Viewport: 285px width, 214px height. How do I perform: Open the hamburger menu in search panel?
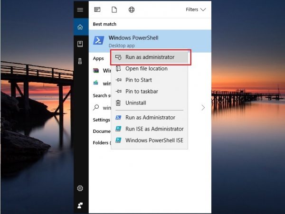[80, 9]
